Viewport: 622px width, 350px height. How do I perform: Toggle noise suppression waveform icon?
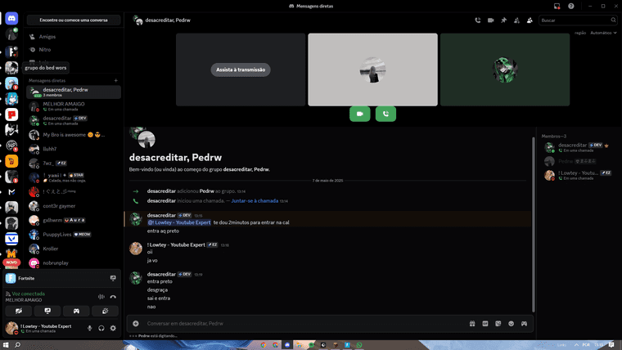(x=101, y=297)
